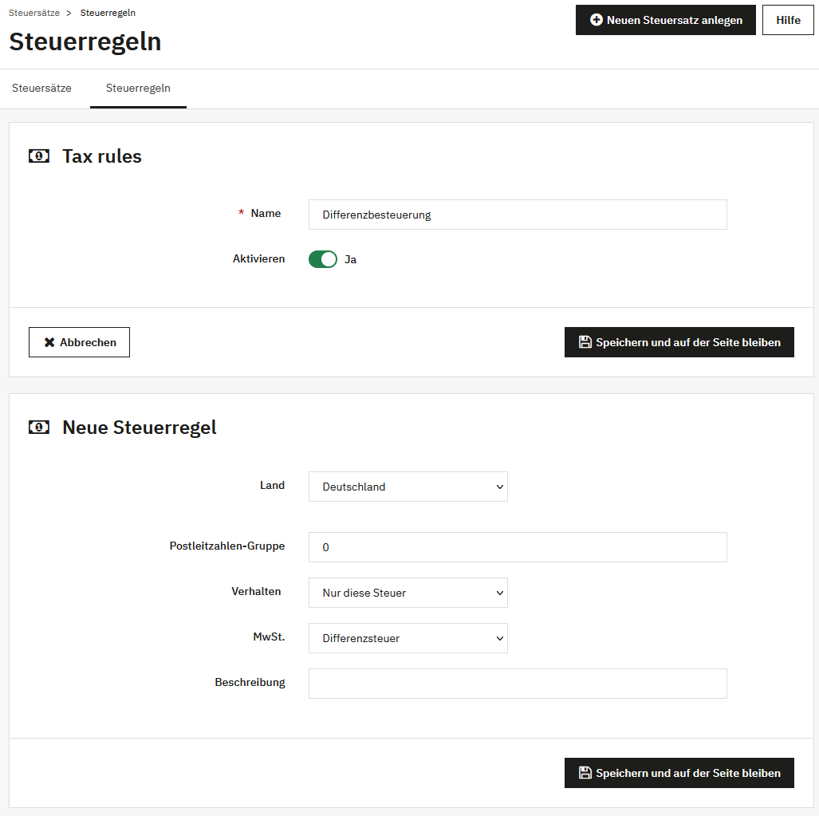This screenshot has width=819, height=816.
Task: Open the Hilfe button
Action: coord(788,20)
